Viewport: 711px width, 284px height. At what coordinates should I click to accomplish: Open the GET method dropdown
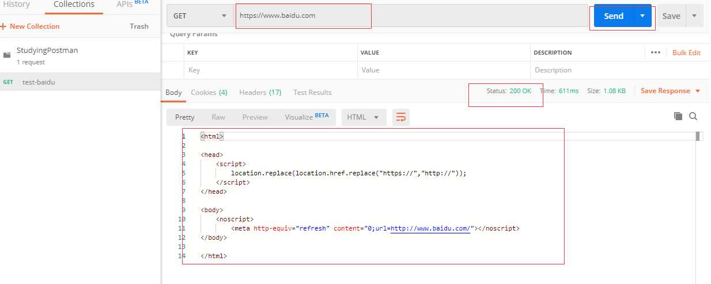click(199, 16)
